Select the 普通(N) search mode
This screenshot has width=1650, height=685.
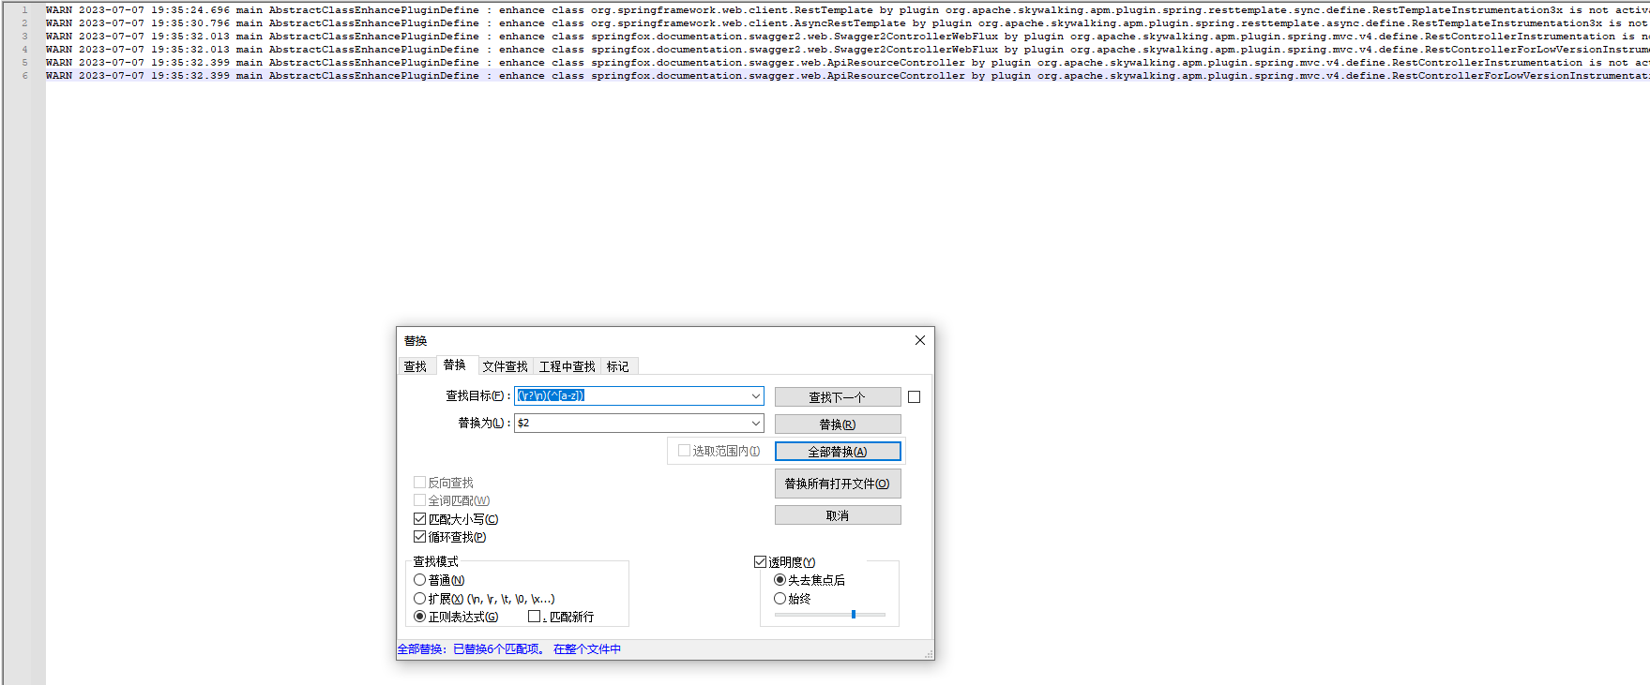point(420,580)
